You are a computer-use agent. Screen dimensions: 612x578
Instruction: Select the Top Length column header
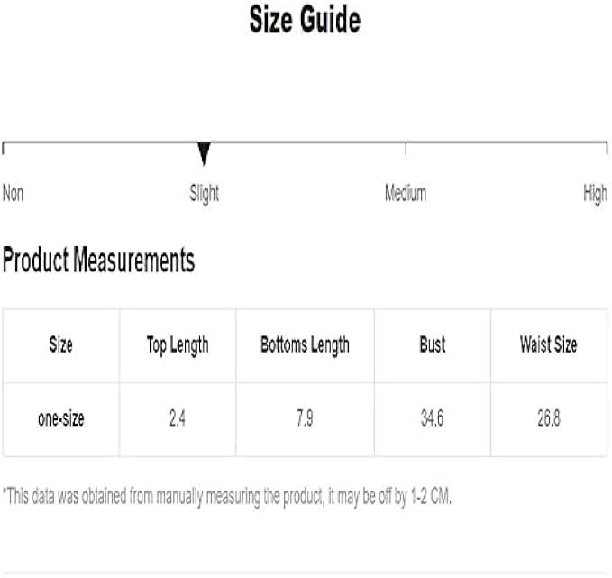click(x=178, y=344)
